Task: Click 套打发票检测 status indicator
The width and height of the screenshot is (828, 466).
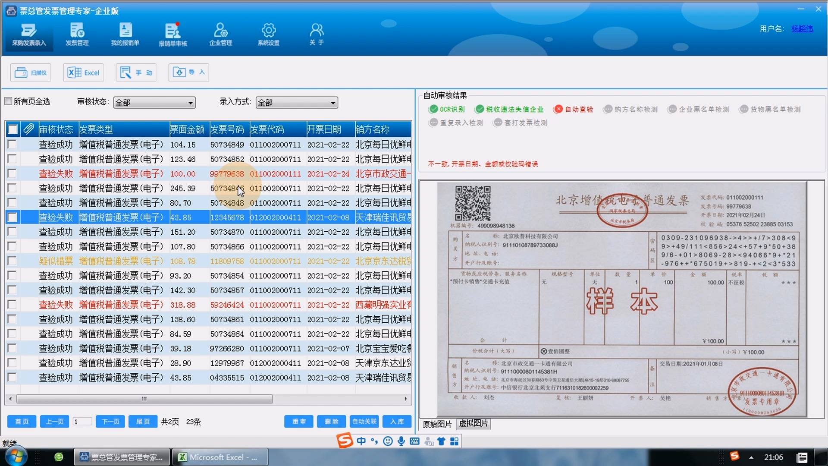Action: click(520, 123)
